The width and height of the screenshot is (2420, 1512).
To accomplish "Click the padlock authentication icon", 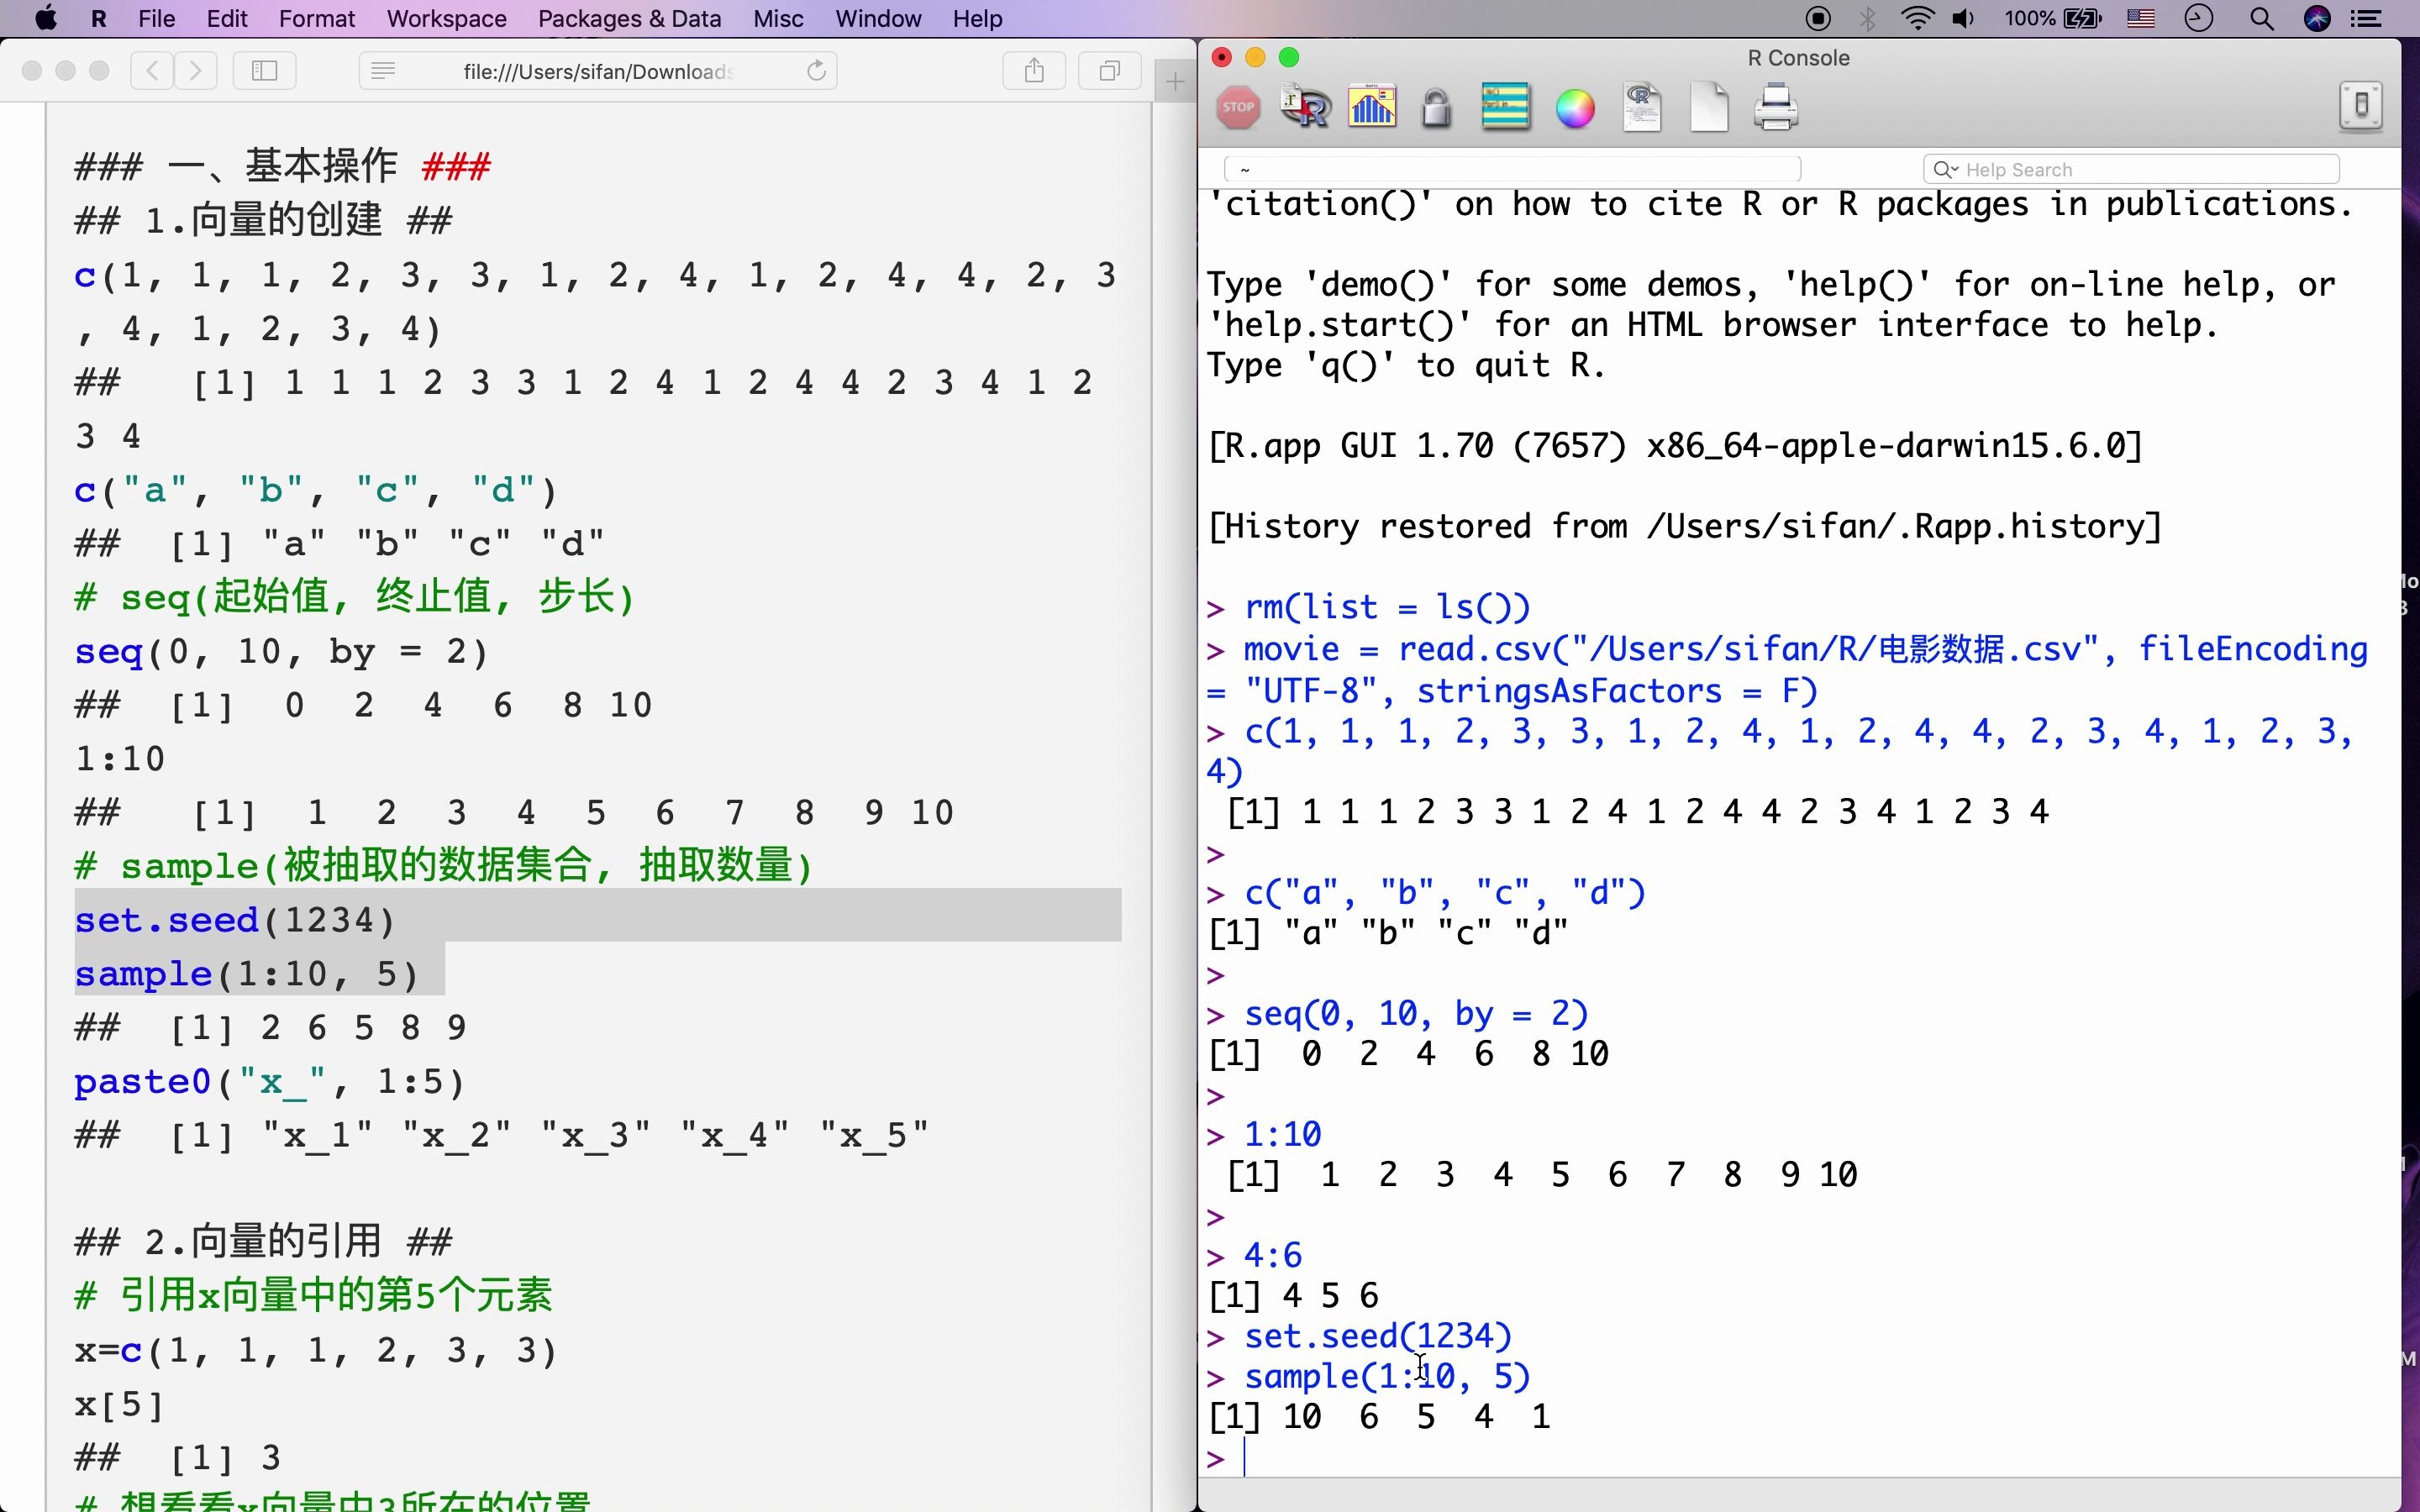I will point(1436,108).
